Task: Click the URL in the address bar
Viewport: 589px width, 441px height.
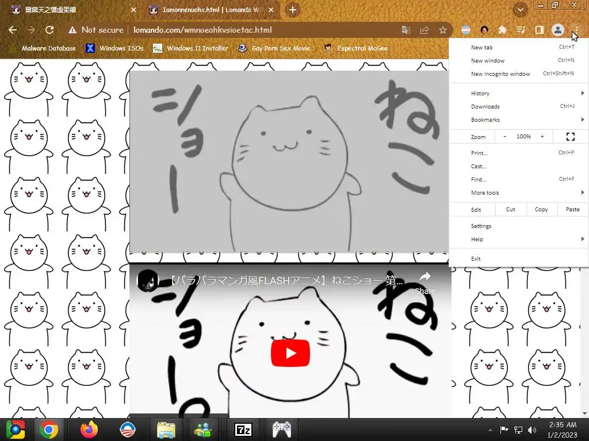Action: point(202,30)
